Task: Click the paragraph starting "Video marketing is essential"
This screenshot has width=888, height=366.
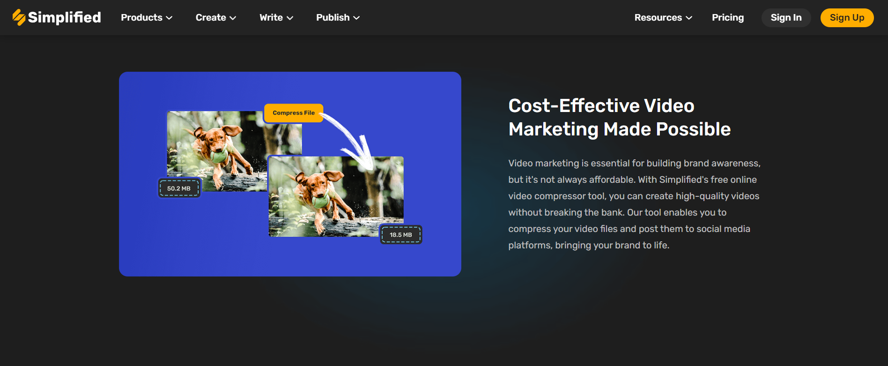Action: [634, 204]
